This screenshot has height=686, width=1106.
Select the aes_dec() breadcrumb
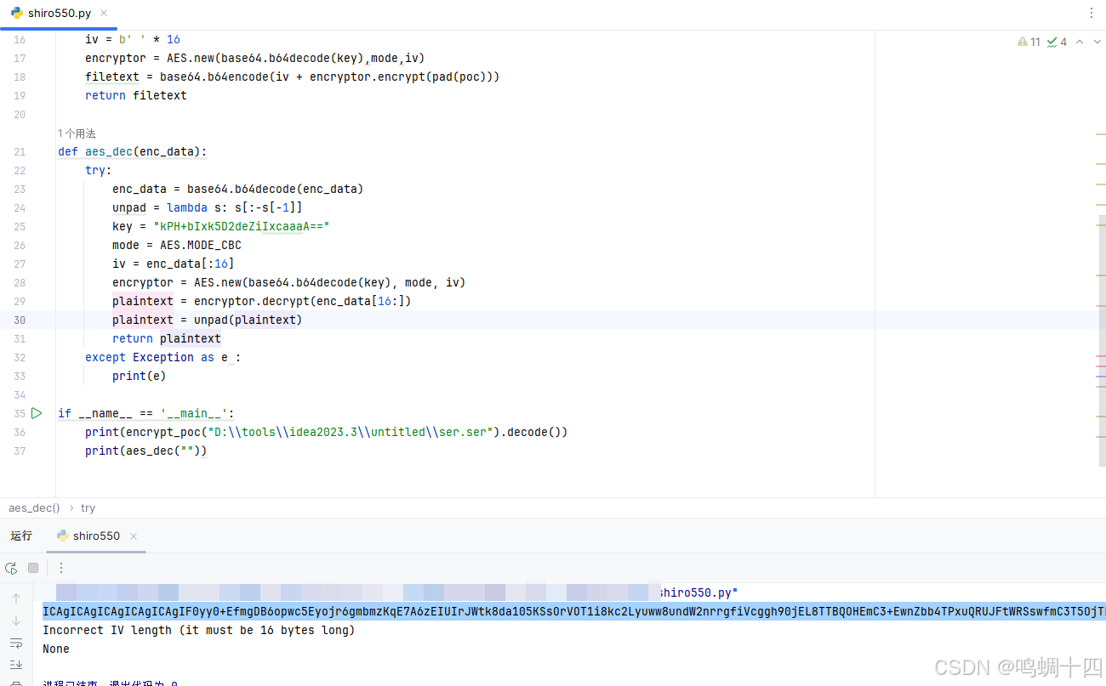[x=34, y=507]
